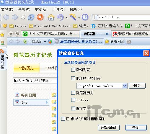The width and height of the screenshot is (150, 134).
Task: Close the 清除隐私信息 dialog with red X
Action: point(146,53)
